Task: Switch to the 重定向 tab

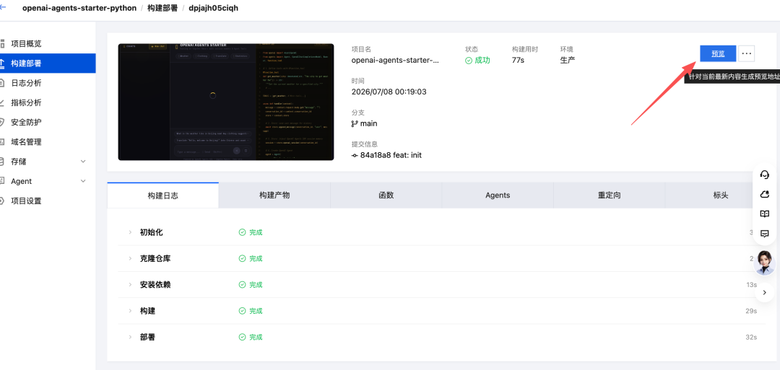Action: click(610, 195)
